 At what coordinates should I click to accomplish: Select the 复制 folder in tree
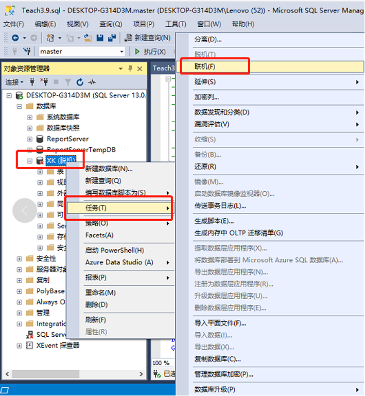tap(43, 280)
